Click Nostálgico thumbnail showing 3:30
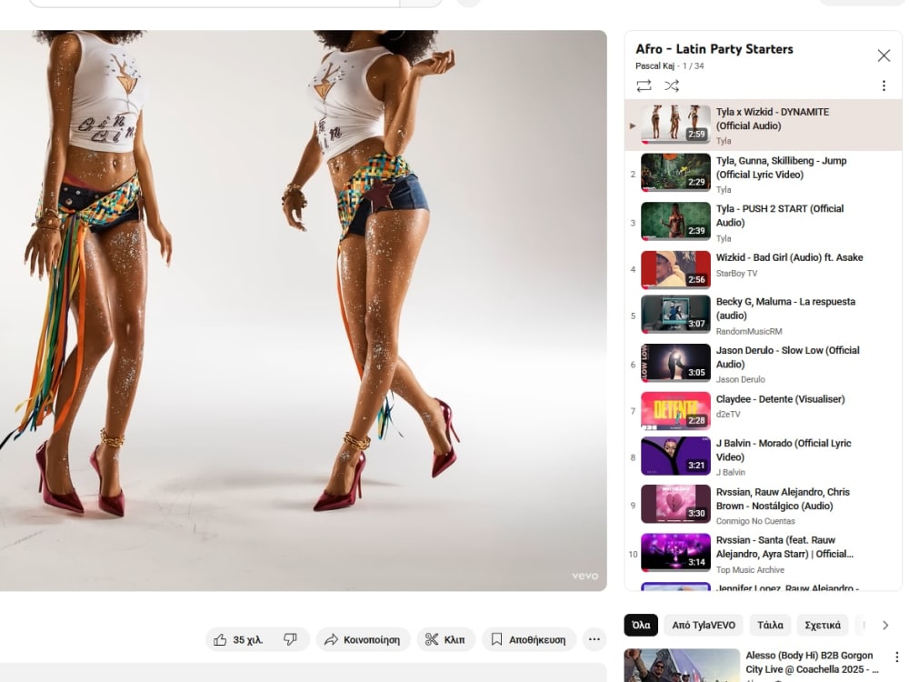 [x=675, y=504]
